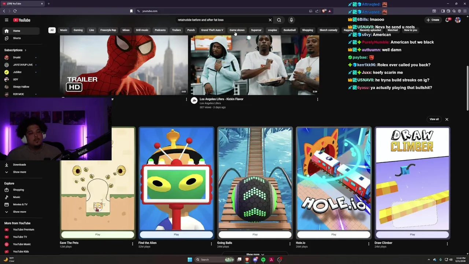The width and height of the screenshot is (469, 264).
Task: Open options menu for Draw Climber
Action: pyautogui.click(x=447, y=244)
